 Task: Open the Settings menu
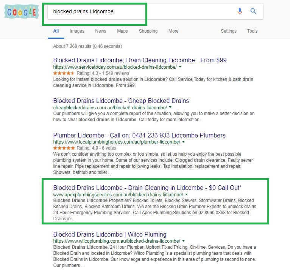229,31
